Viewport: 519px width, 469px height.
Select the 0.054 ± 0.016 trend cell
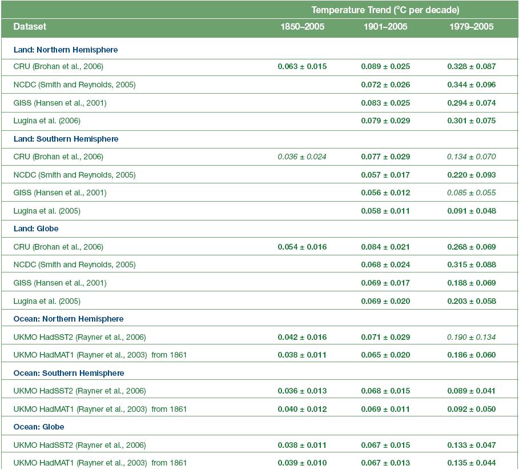click(302, 247)
